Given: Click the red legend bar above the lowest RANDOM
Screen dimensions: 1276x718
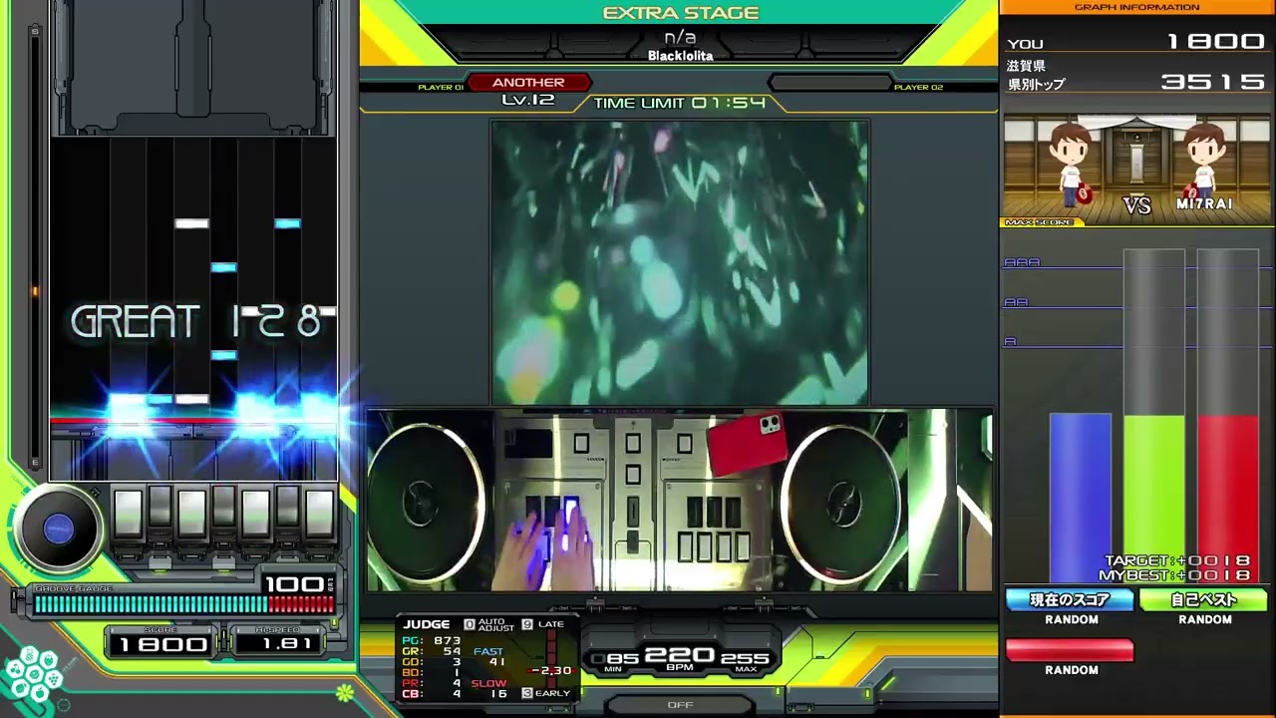Looking at the screenshot, I should pos(1070,650).
